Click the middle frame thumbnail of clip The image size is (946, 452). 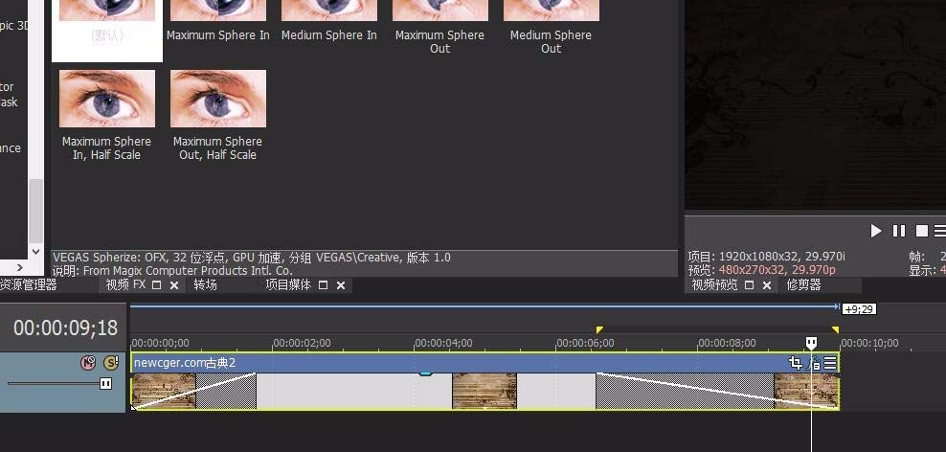[x=484, y=391]
